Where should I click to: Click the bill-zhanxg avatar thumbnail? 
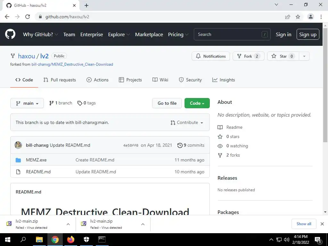pyautogui.click(x=18, y=145)
